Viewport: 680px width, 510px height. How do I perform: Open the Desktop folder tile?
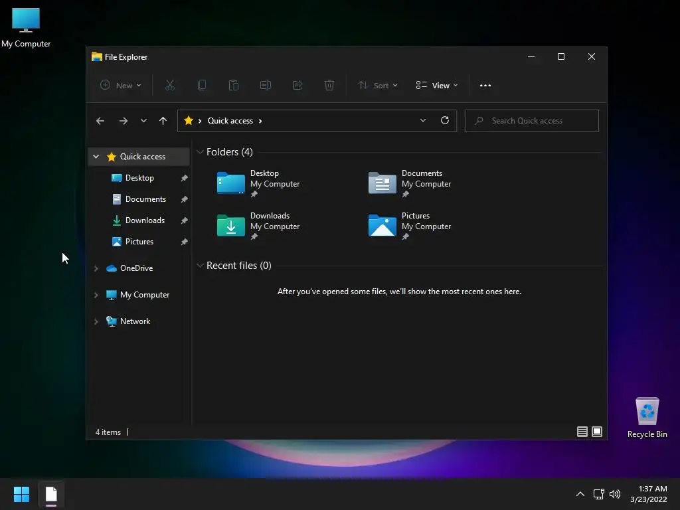point(258,184)
